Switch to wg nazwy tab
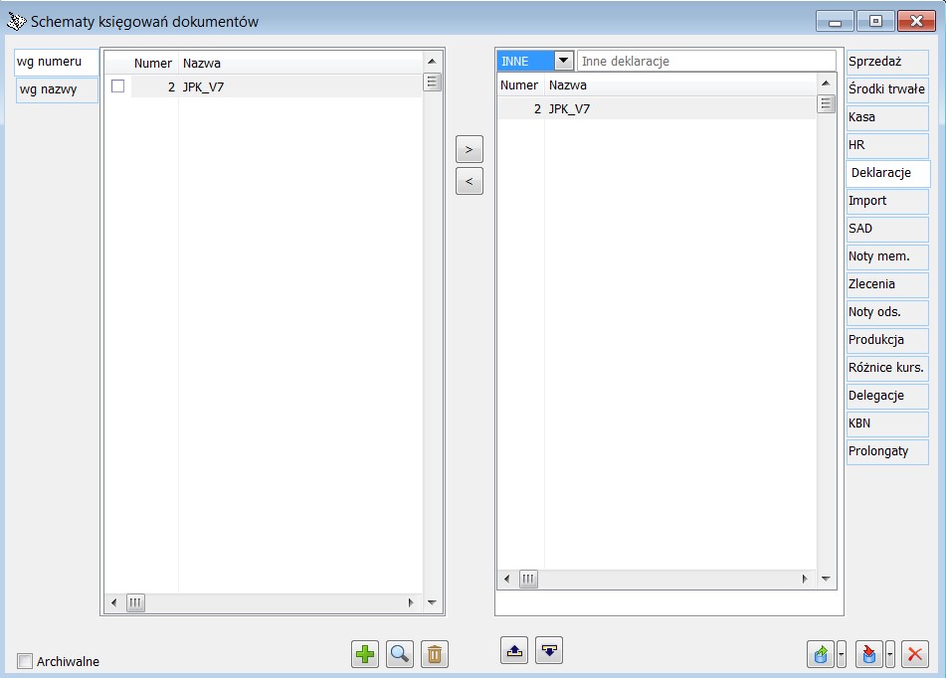 click(57, 89)
